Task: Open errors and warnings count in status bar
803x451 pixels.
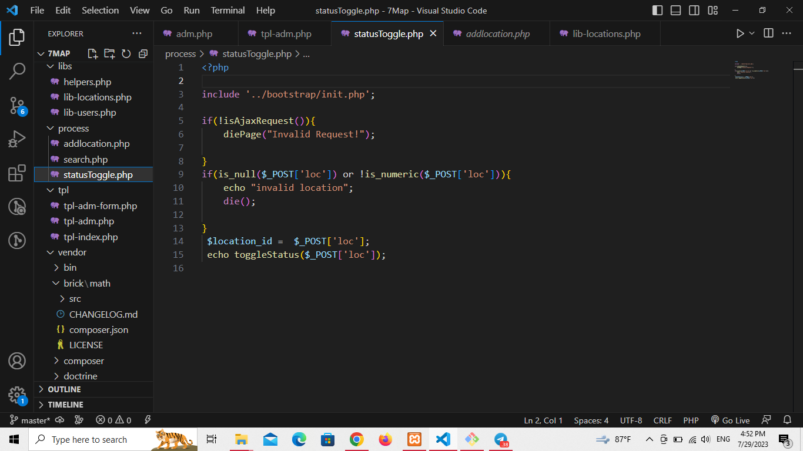Action: click(x=113, y=420)
